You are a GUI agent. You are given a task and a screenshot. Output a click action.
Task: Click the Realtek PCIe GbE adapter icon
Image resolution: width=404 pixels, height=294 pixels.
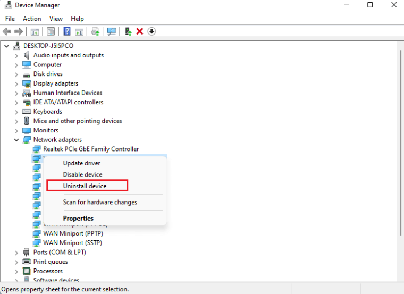pos(37,149)
